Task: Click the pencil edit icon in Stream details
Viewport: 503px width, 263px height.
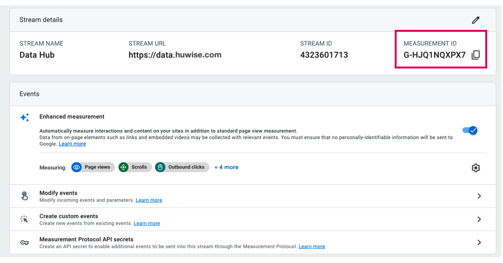Action: tap(476, 20)
